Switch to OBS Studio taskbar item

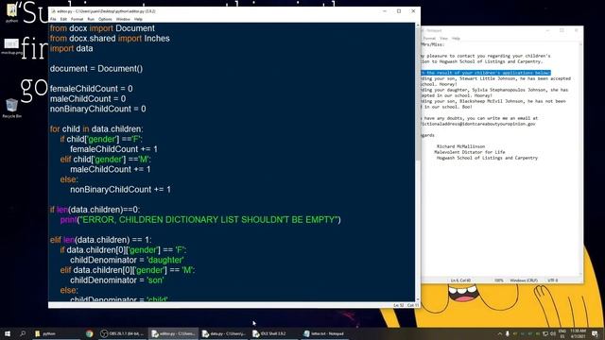point(122,333)
